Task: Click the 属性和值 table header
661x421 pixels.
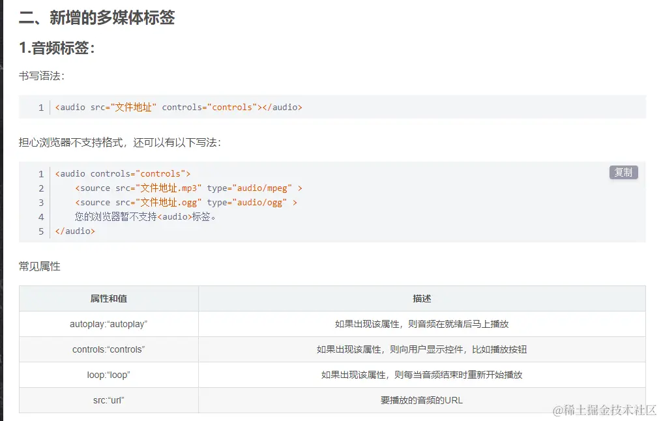Action: (x=109, y=298)
